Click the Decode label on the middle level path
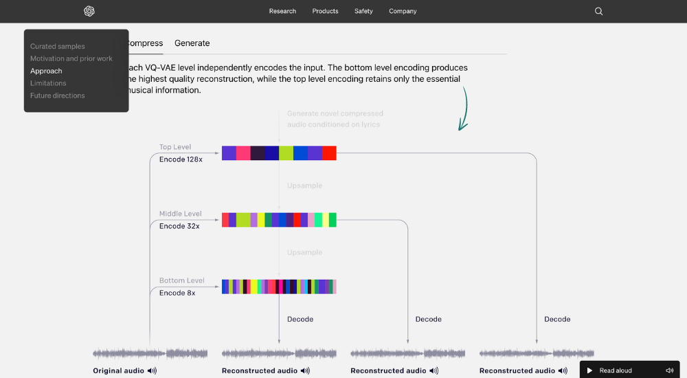The image size is (687, 378). tap(429, 319)
